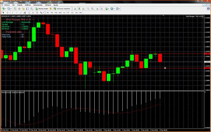211x132 pixels.
Task: Switch to D1 timeframe
Action: click(73, 13)
